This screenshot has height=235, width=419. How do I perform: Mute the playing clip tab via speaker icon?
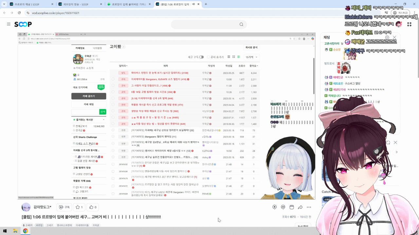pos(193,4)
